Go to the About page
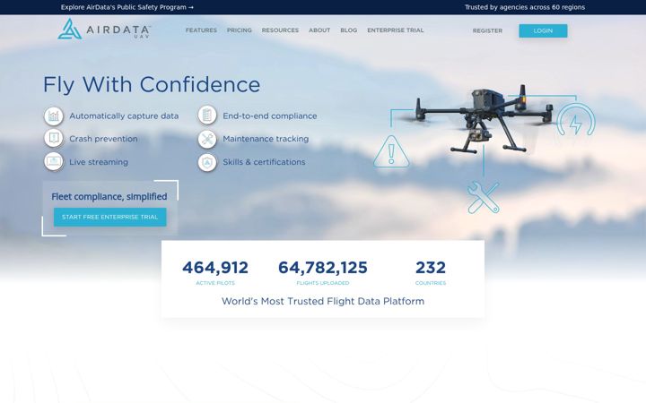This screenshot has width=646, height=403. (x=319, y=30)
